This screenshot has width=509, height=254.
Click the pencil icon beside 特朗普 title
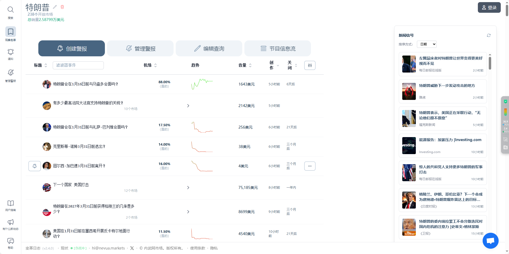55,7
